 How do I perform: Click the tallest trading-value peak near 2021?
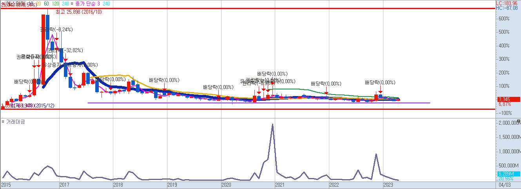[272, 125]
